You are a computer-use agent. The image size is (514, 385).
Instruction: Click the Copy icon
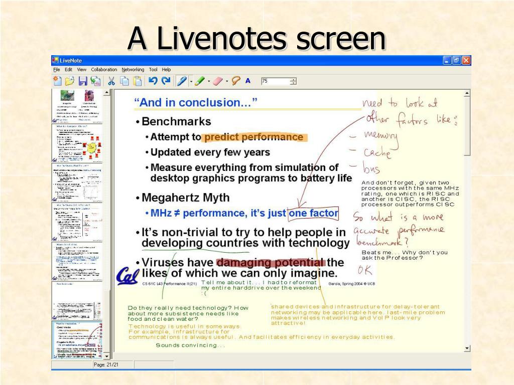coord(124,81)
